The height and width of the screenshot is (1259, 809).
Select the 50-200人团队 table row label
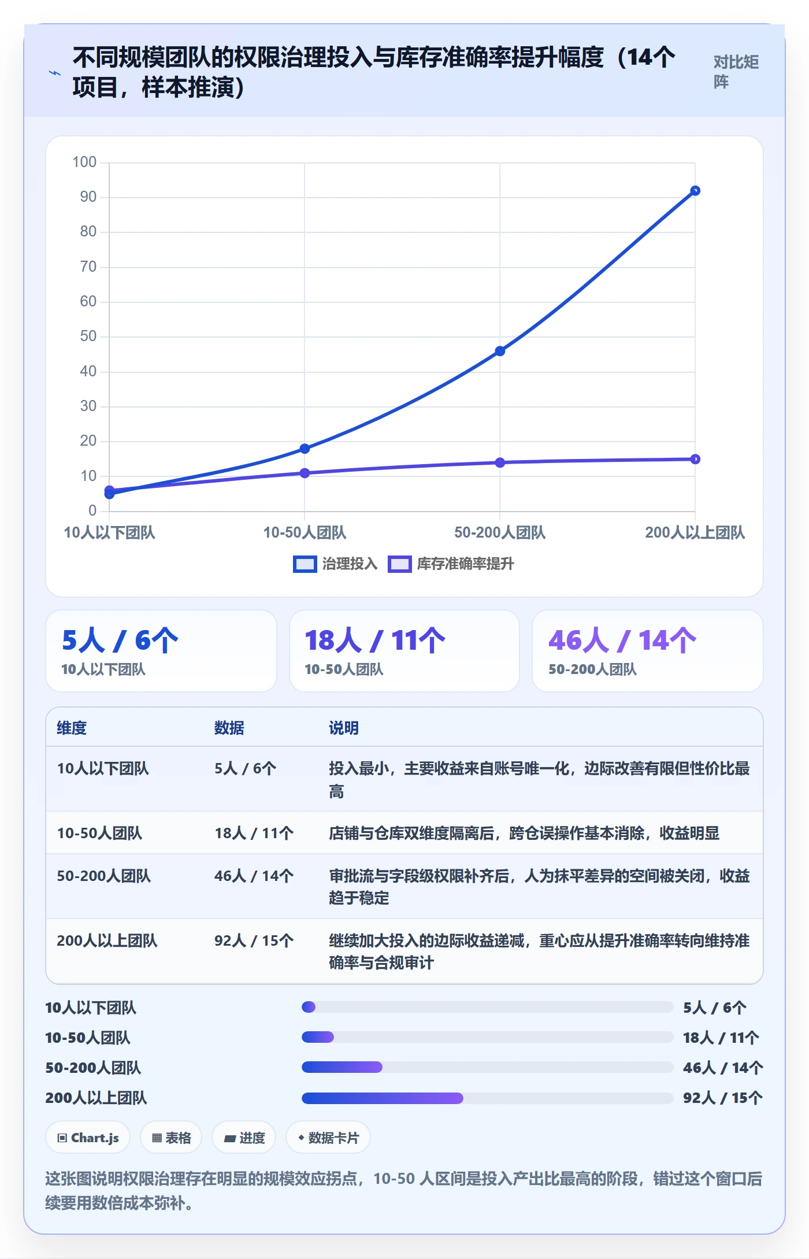(104, 876)
